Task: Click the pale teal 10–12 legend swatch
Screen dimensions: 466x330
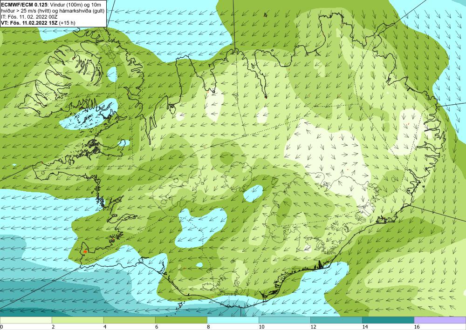Action: [x=284, y=320]
